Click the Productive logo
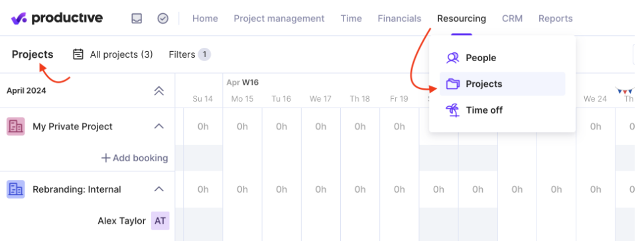The height and width of the screenshot is (241, 636). tap(57, 19)
